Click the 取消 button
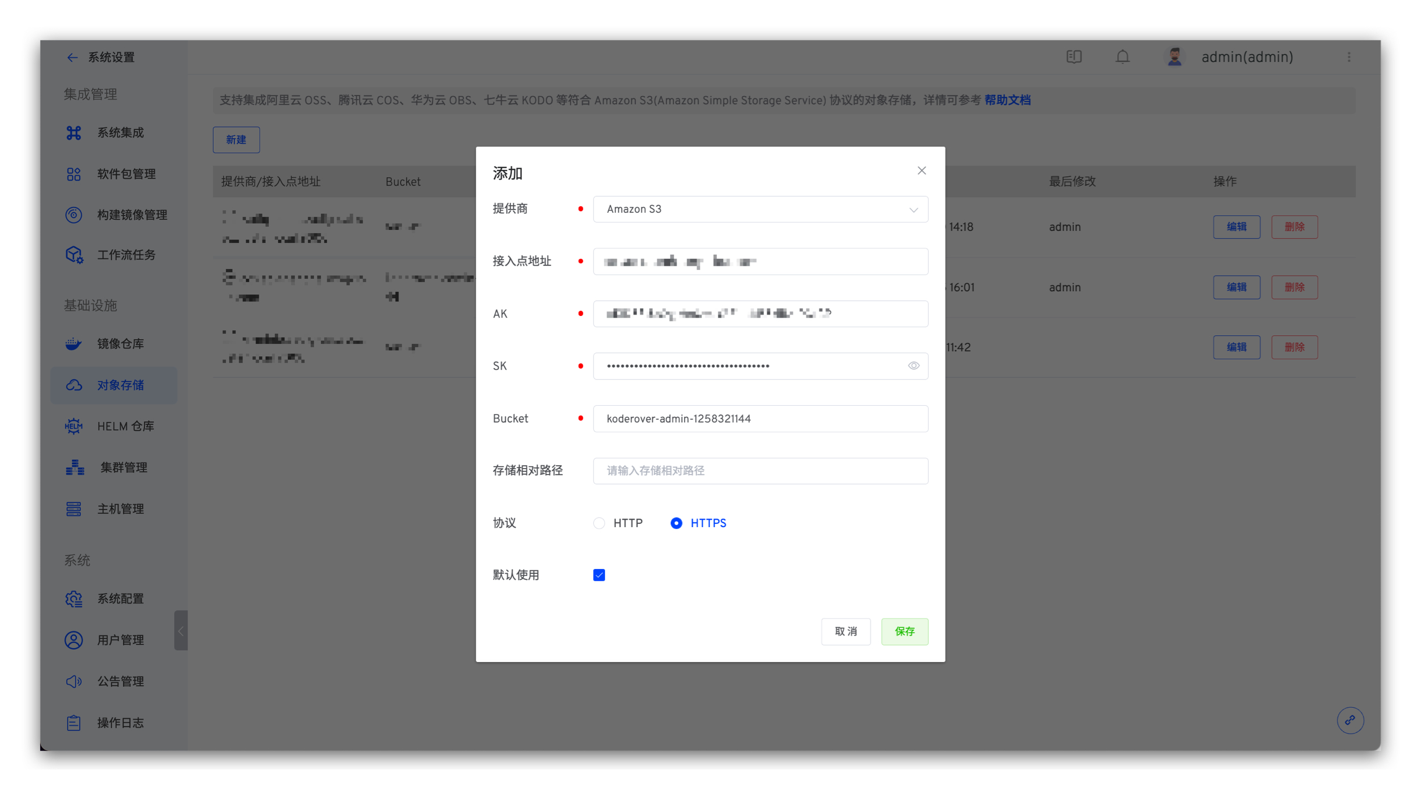Image resolution: width=1421 pixels, height=791 pixels. pyautogui.click(x=845, y=631)
